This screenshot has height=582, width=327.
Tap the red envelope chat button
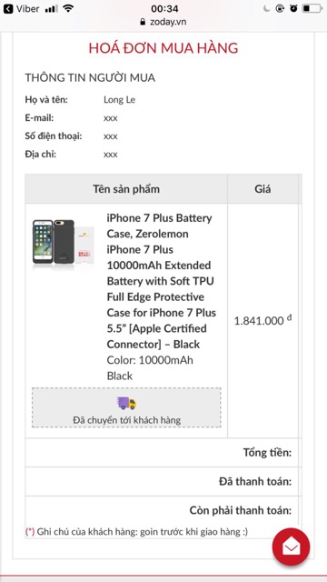point(291,547)
